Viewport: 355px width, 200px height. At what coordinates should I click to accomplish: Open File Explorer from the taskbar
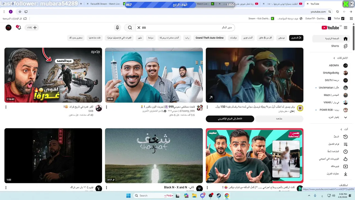194,196
